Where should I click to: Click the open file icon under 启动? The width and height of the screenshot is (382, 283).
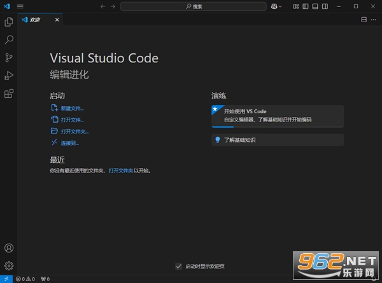(x=54, y=119)
